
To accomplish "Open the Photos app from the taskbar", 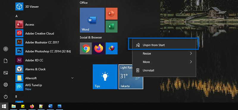I will [x=59, y=106].
